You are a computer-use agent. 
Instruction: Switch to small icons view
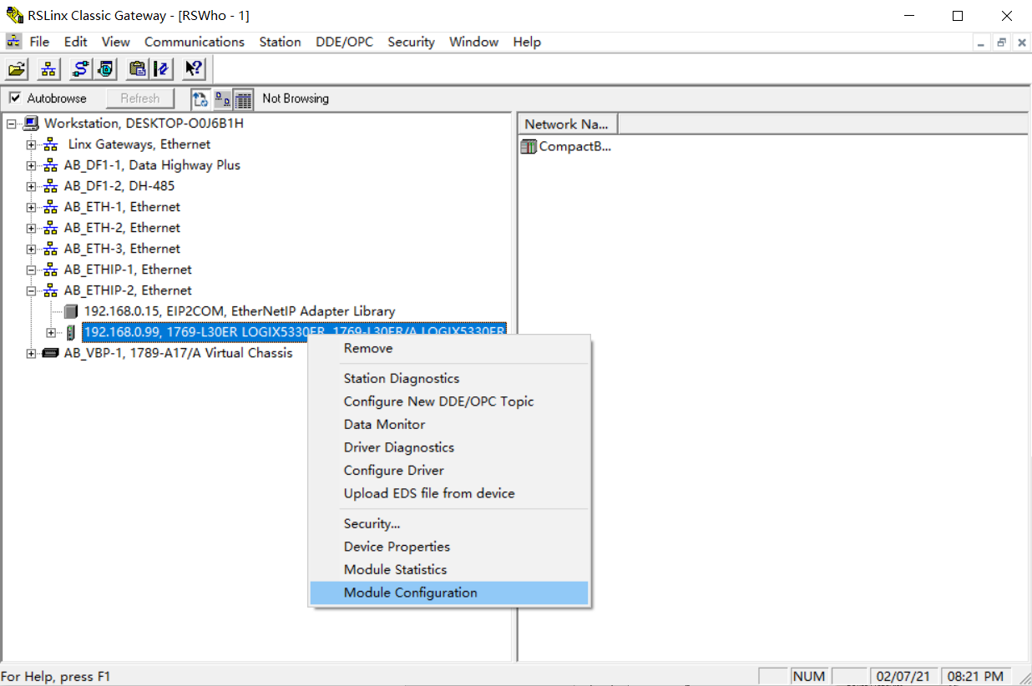222,99
